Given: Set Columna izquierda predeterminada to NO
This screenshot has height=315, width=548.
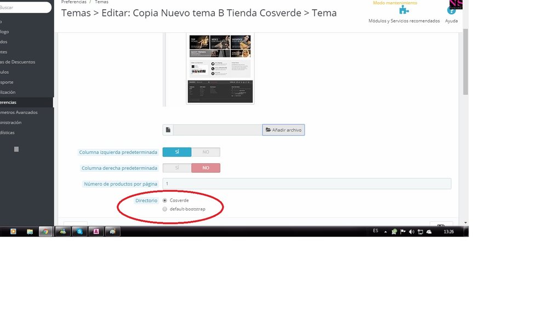Looking at the screenshot, I should click(206, 152).
